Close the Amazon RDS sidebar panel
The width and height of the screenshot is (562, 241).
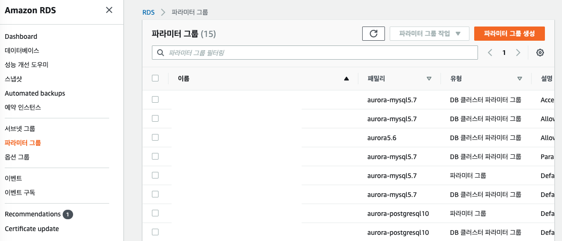click(x=109, y=10)
